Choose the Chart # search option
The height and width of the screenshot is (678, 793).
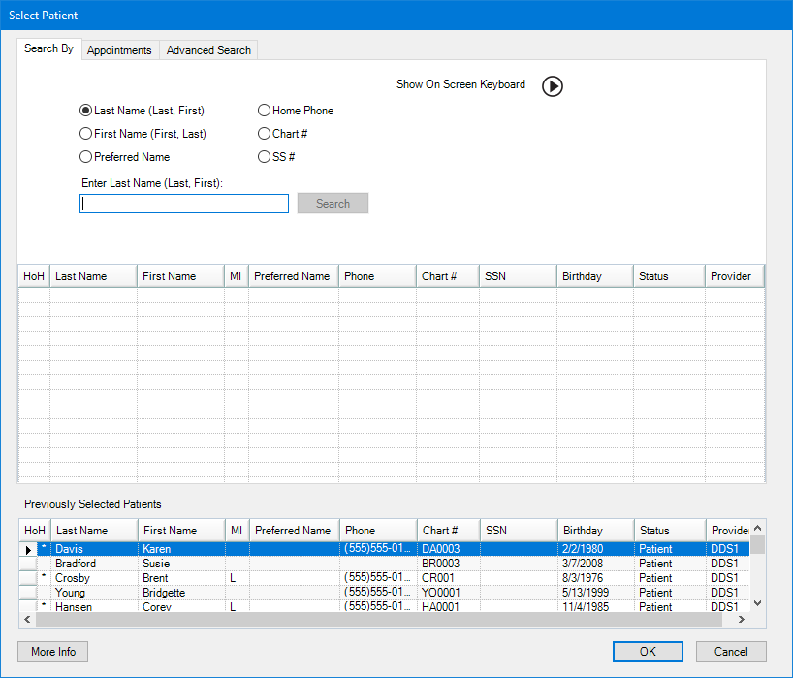click(264, 134)
